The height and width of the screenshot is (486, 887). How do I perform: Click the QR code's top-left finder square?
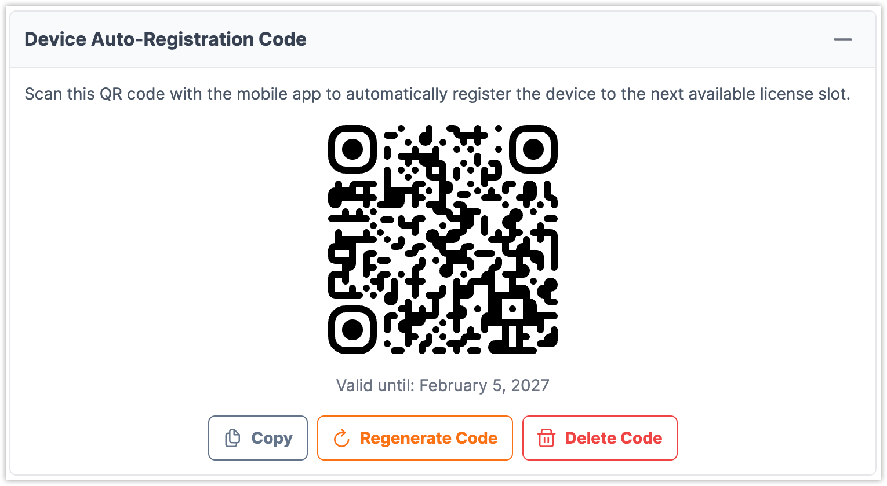coord(352,149)
